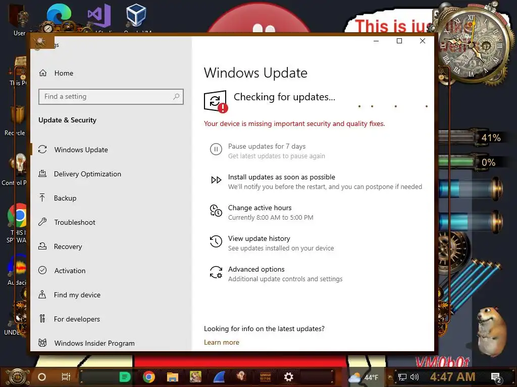
Task: Click the 41% meter gauge widget
Action: point(472,138)
